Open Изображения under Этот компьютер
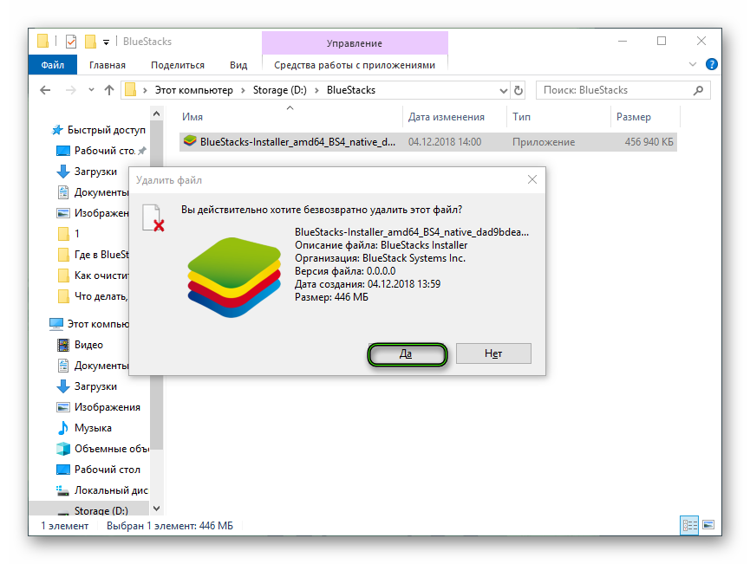This screenshot has height=564, width=750. pyautogui.click(x=108, y=407)
